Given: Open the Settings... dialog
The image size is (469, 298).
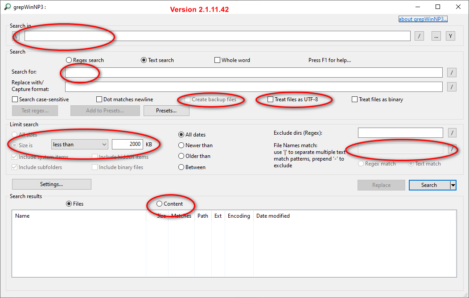Looking at the screenshot, I should [51, 184].
